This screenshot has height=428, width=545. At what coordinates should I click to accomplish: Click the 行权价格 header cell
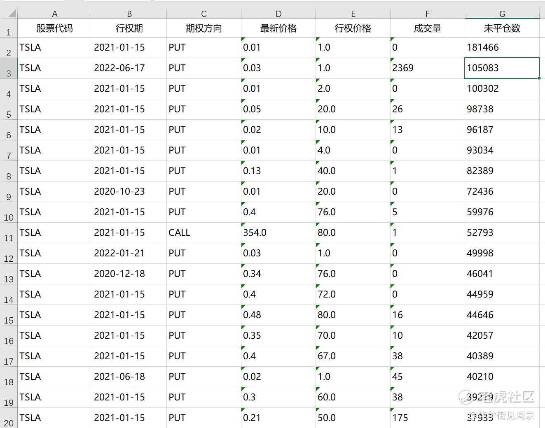pyautogui.click(x=353, y=28)
